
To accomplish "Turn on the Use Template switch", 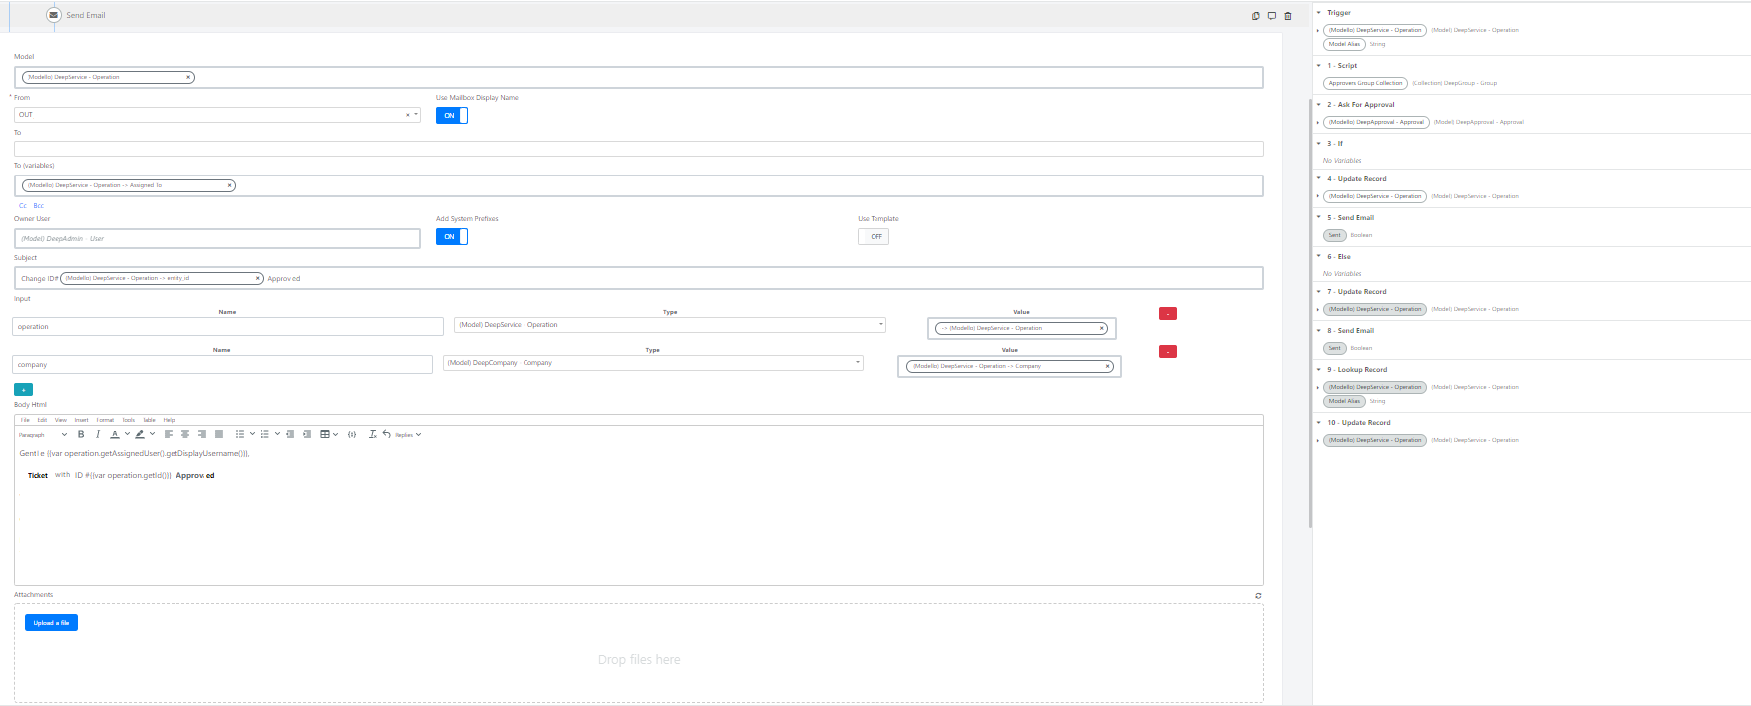I will click(874, 236).
